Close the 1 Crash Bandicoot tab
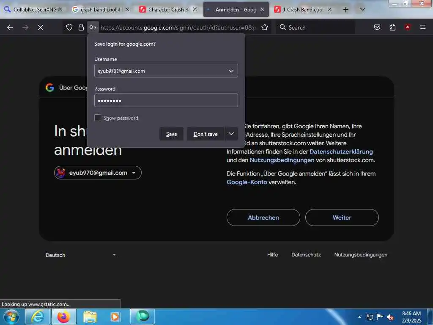The width and height of the screenshot is (433, 325). [x=330, y=9]
